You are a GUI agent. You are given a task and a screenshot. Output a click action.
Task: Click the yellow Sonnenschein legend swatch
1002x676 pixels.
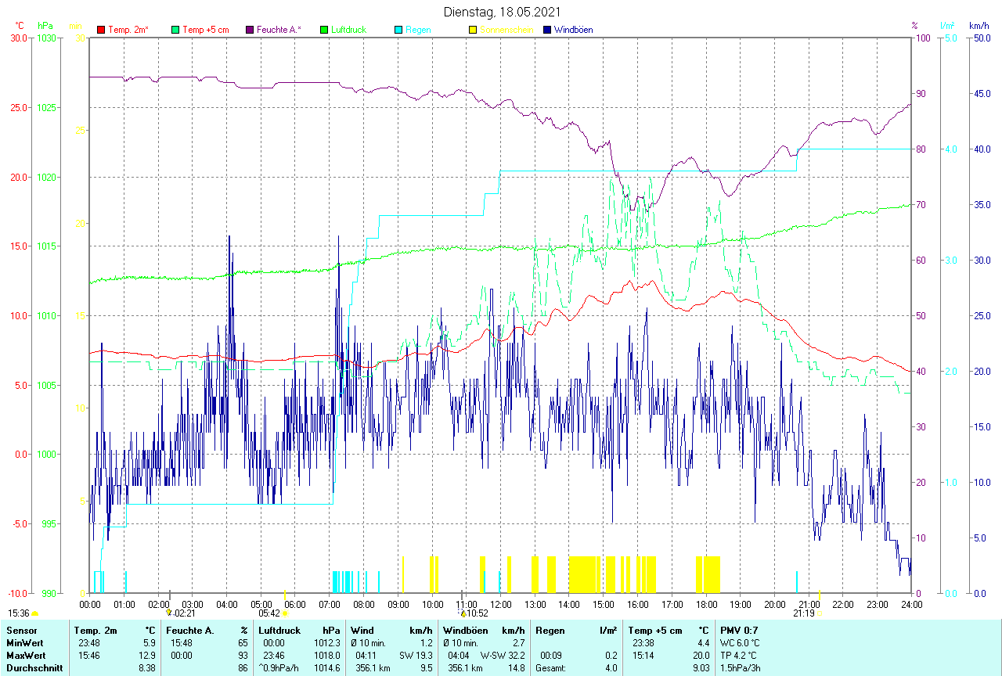tap(473, 30)
